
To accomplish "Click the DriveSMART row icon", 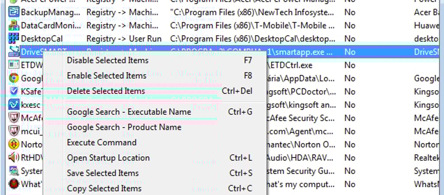I will point(13,52).
